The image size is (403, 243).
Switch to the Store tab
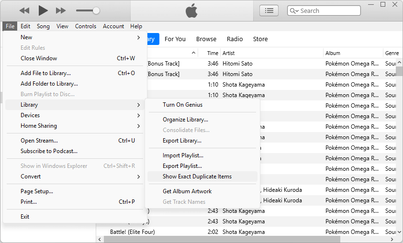click(x=260, y=39)
